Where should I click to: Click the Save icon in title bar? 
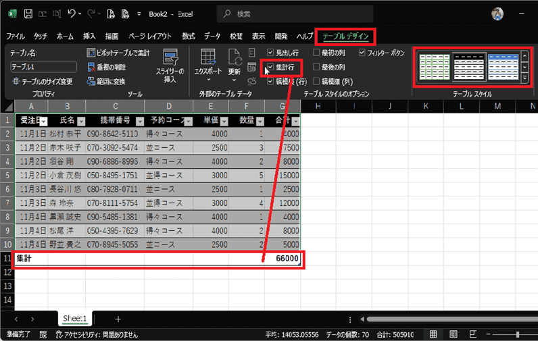pos(28,14)
